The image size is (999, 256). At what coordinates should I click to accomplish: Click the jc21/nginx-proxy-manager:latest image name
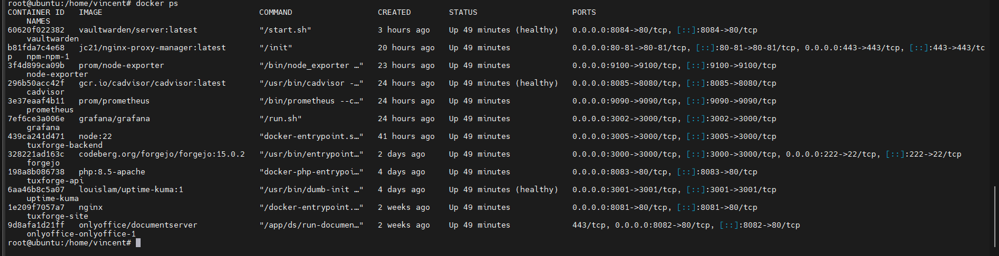tap(152, 48)
